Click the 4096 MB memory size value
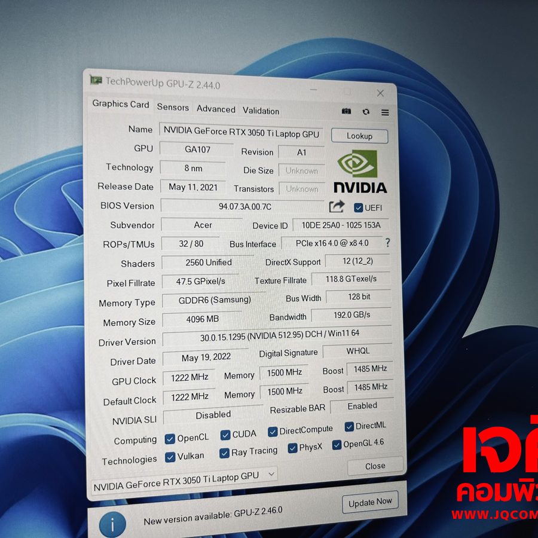The height and width of the screenshot is (538, 538). [x=202, y=319]
